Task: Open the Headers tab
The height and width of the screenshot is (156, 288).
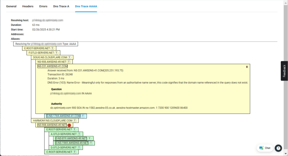Action: pyautogui.click(x=28, y=6)
